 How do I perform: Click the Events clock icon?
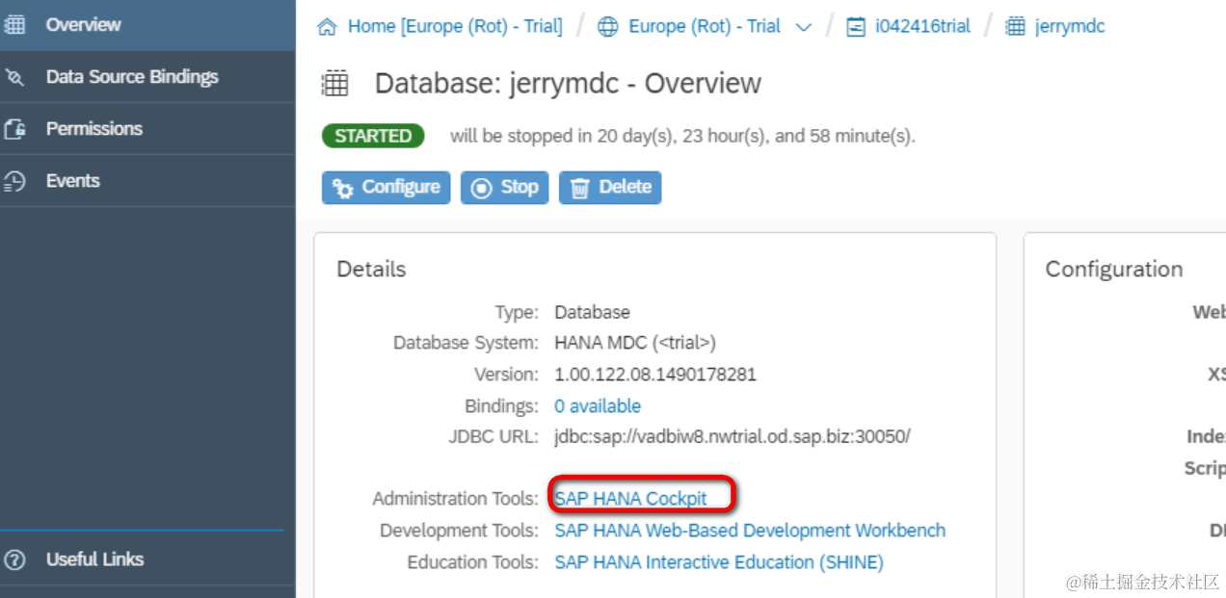click(14, 181)
